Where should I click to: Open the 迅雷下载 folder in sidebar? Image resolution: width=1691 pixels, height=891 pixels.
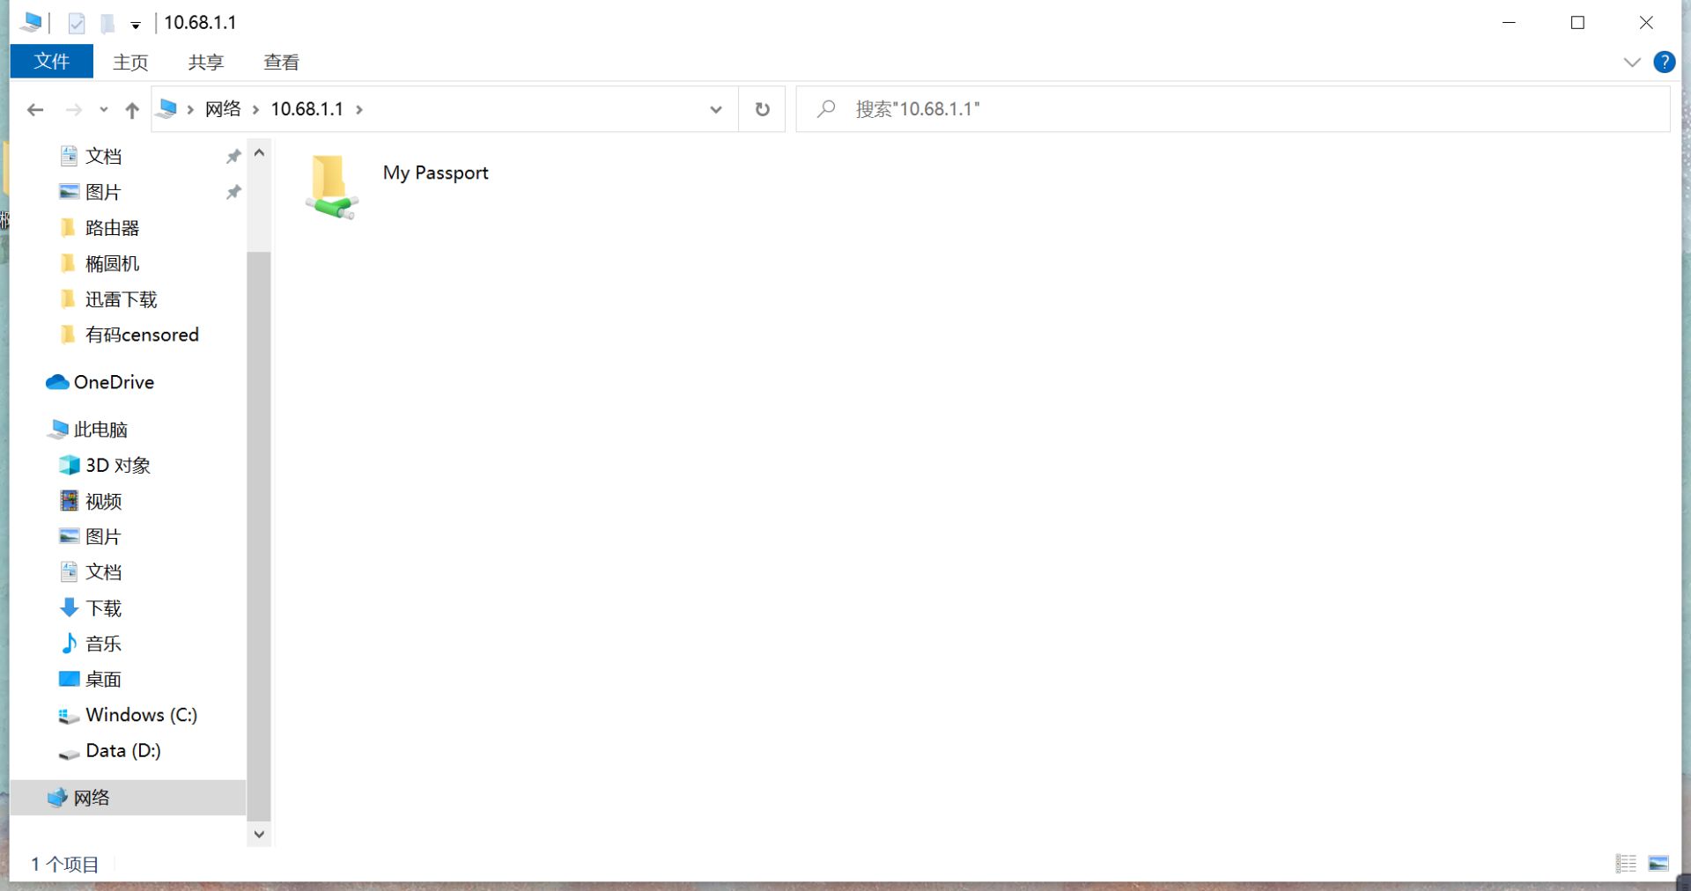(122, 299)
